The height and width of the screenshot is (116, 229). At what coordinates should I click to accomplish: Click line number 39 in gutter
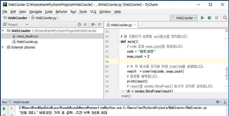click(107, 61)
